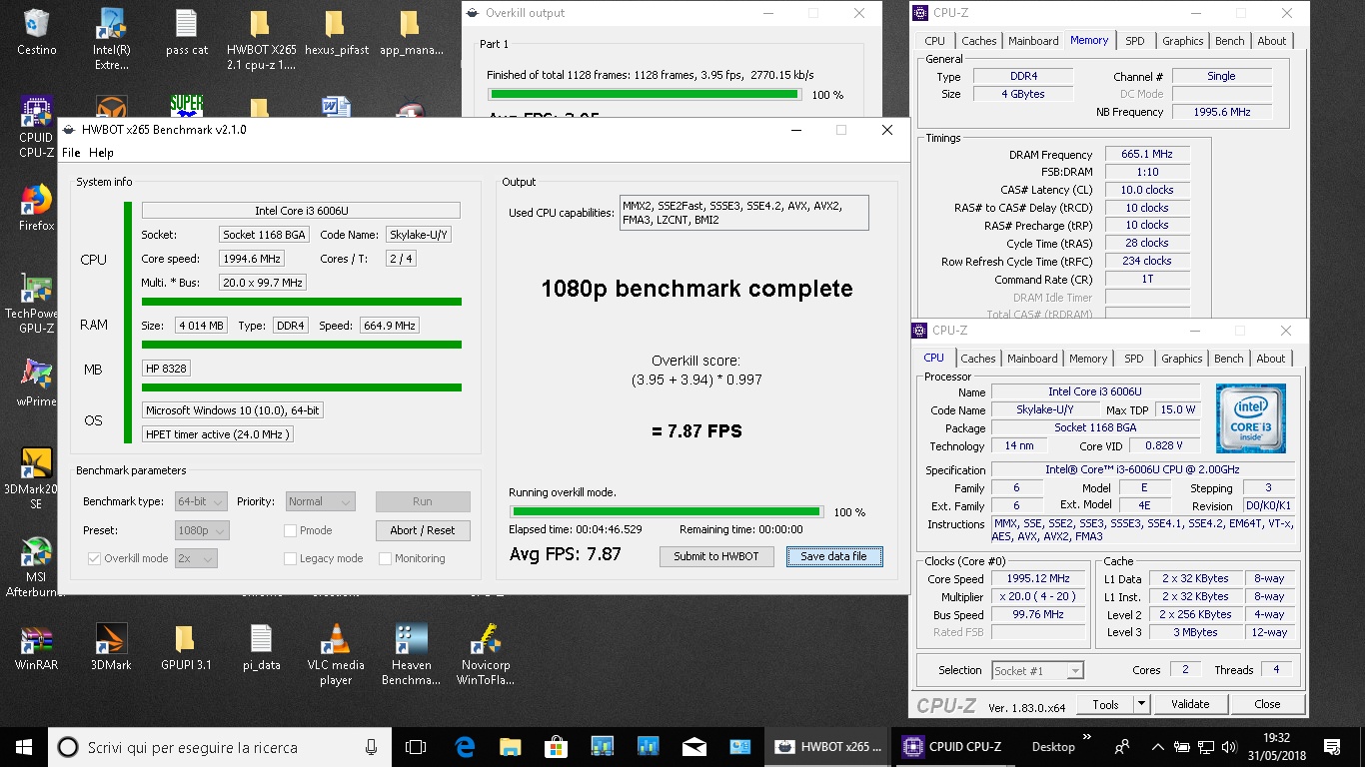
Task: Show hidden system tray icons chevron
Action: (1156, 747)
